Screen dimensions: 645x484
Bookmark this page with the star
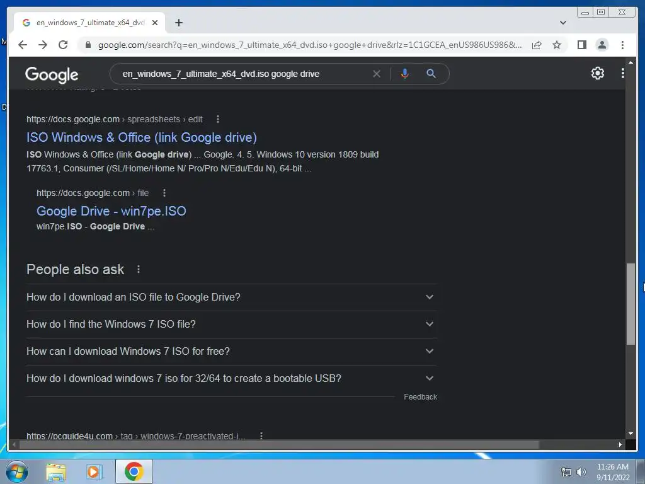557,45
